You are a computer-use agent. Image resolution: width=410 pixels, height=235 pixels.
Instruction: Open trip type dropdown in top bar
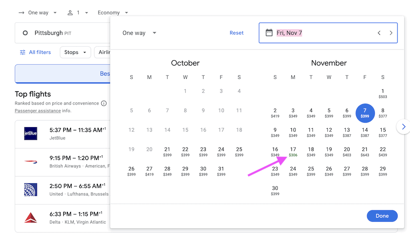(x=38, y=13)
